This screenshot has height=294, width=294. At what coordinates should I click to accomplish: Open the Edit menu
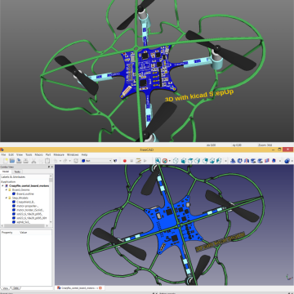pos(11,154)
